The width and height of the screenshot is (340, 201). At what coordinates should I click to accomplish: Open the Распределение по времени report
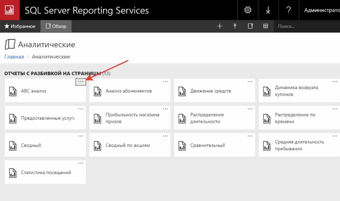295,118
